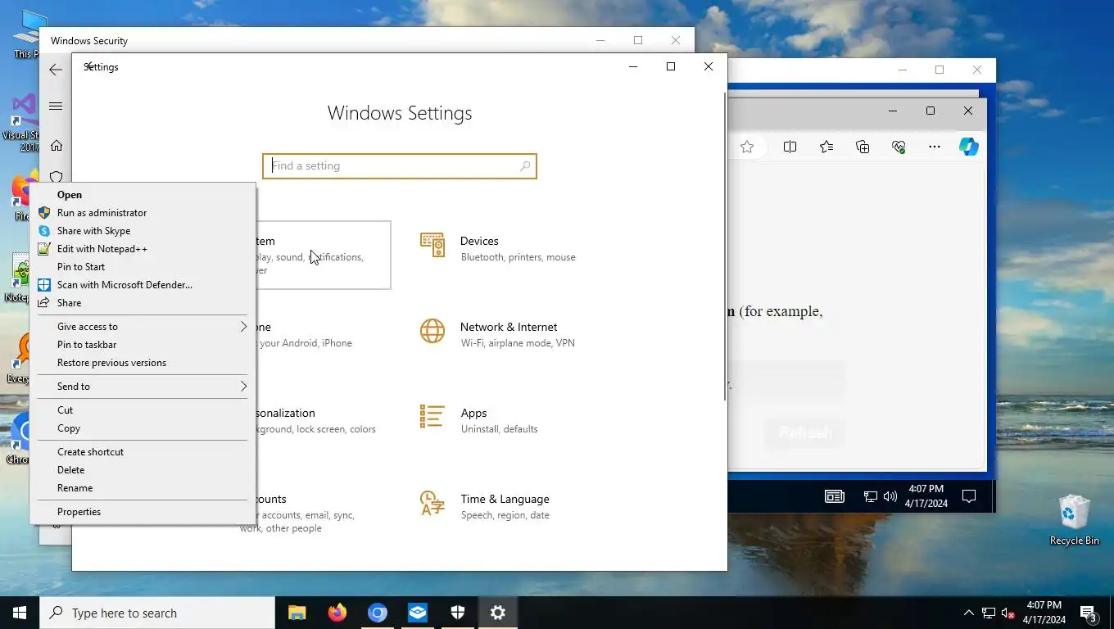Select Rename in context menu
Image resolution: width=1114 pixels, height=629 pixels.
tap(143, 488)
